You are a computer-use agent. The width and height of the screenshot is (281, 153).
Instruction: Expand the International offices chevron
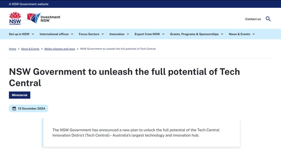point(72,34)
